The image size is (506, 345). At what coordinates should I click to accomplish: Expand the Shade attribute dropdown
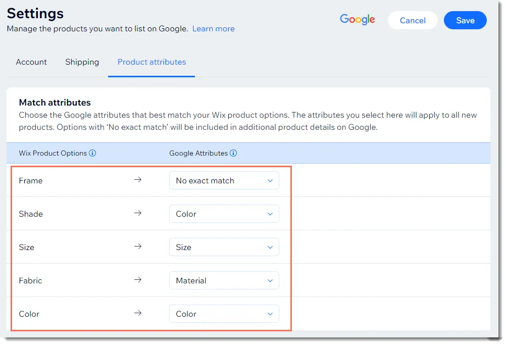pyautogui.click(x=224, y=214)
